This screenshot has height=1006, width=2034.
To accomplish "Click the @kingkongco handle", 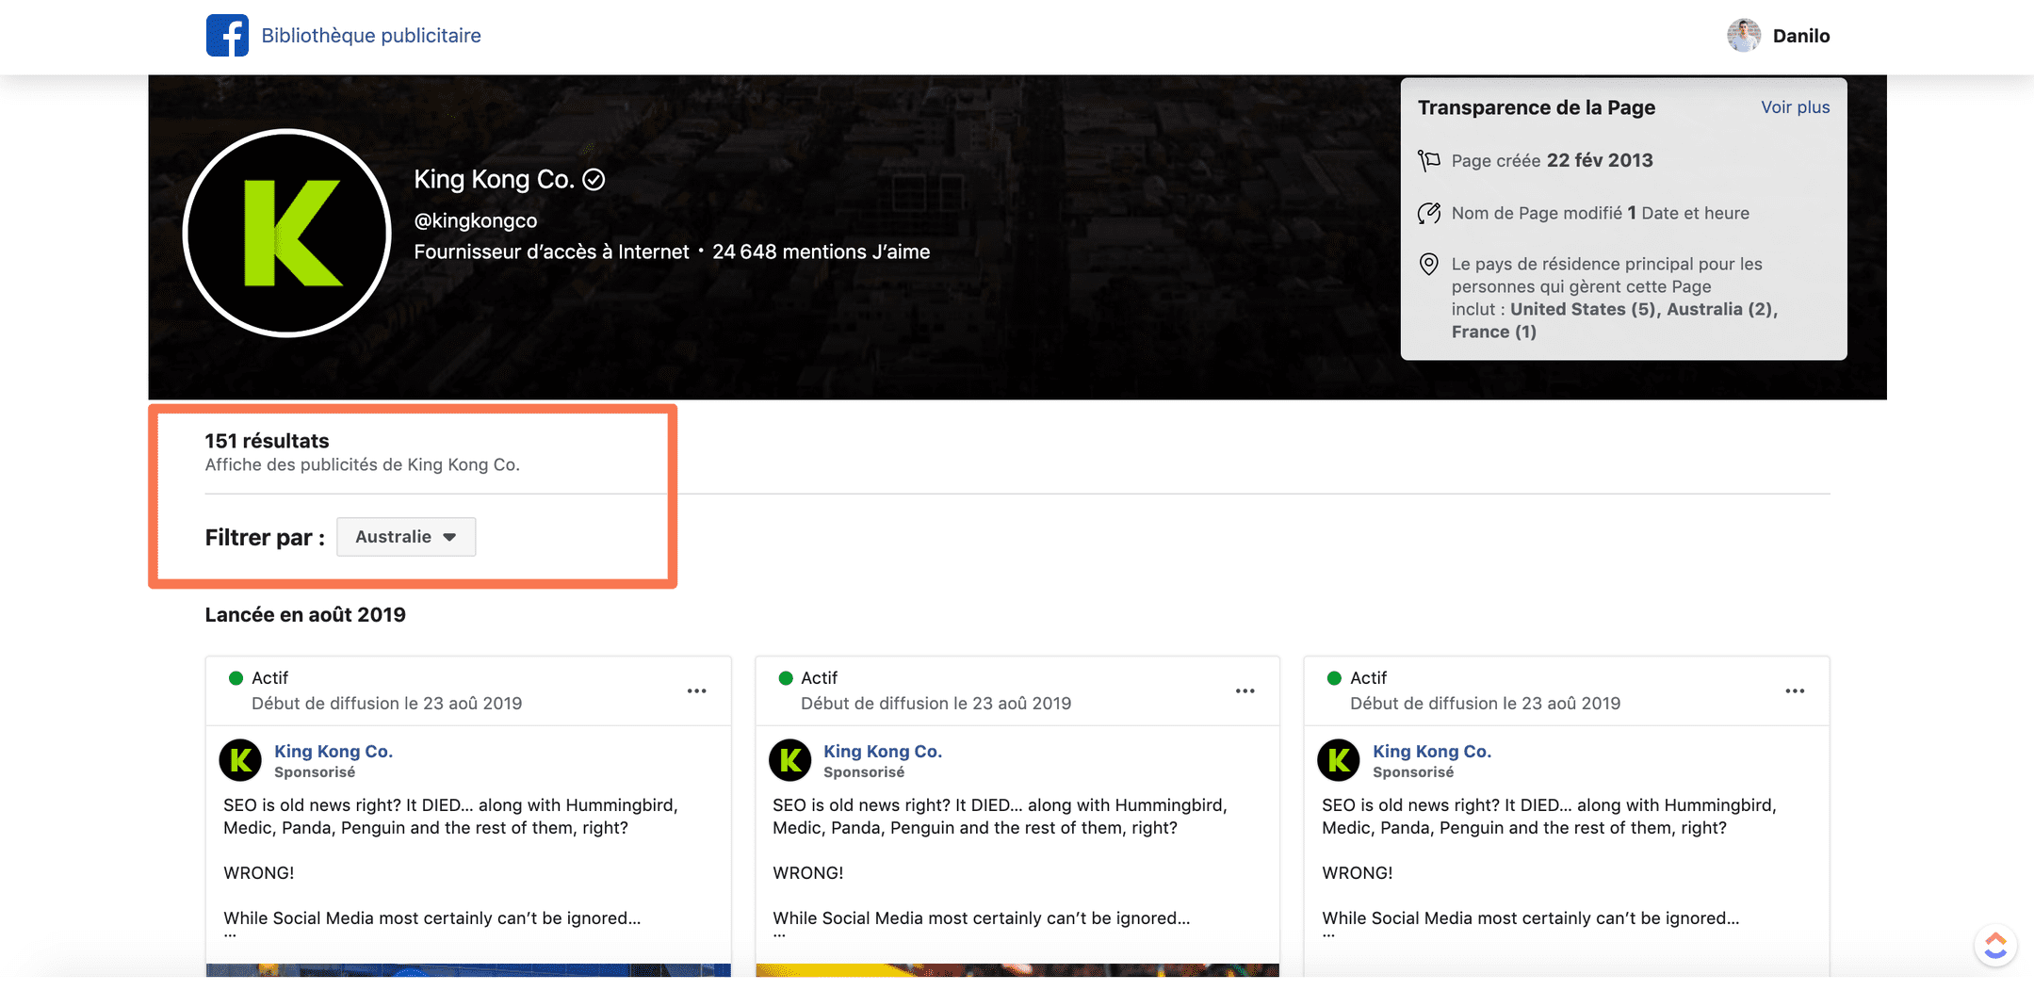I will tap(476, 220).
